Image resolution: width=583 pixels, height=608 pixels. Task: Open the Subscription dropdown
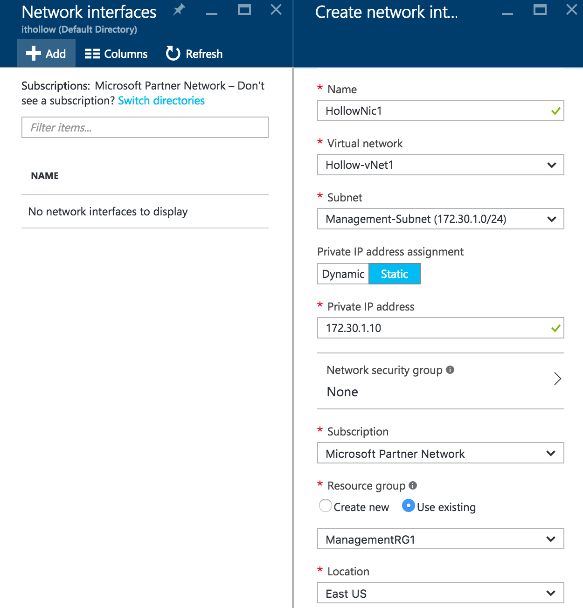[440, 453]
